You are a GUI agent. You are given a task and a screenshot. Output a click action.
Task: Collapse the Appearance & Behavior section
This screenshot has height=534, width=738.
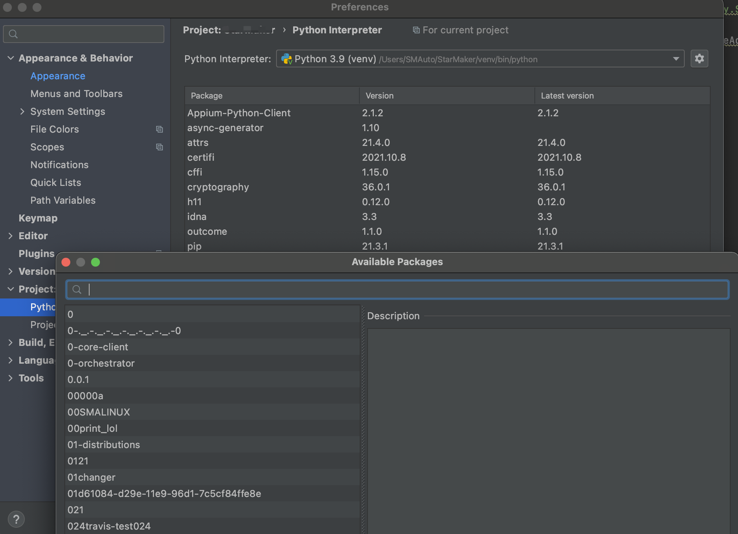[11, 58]
